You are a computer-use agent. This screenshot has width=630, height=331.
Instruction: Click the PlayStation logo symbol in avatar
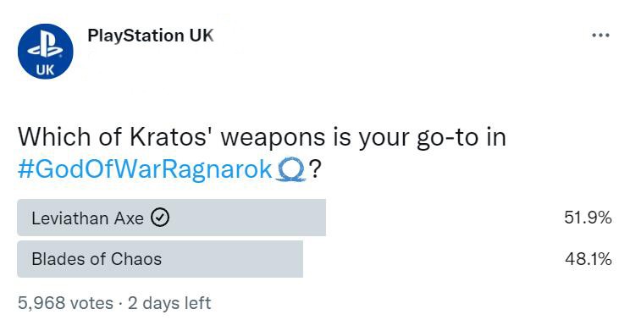point(46,47)
